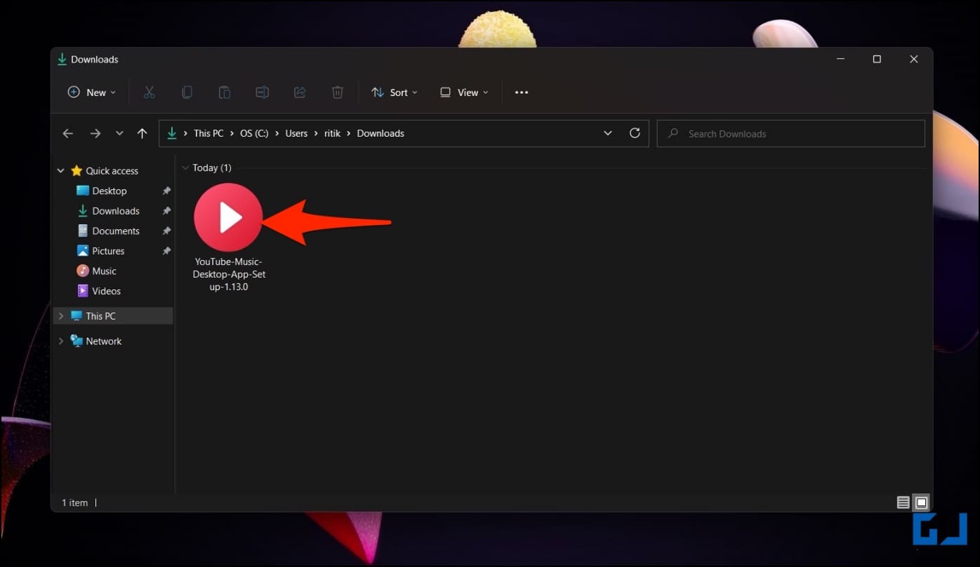Screen dimensions: 980x567
Task: Refresh the Downloads folder
Action: tap(635, 133)
